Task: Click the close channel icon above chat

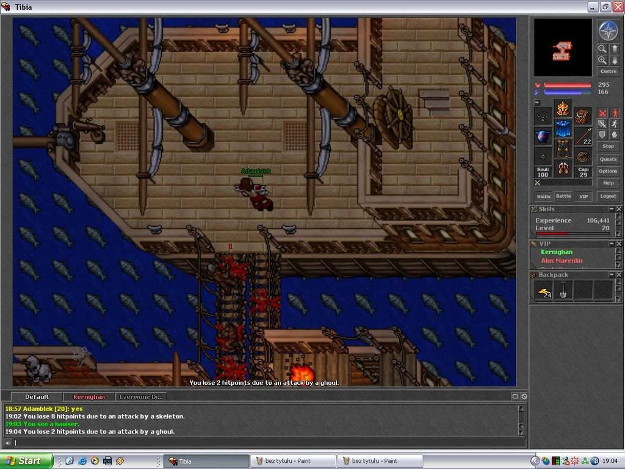Action: pos(524,396)
